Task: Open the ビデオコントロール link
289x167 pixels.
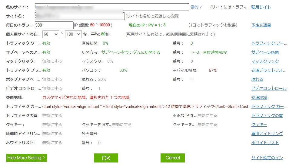Action: [269, 88]
